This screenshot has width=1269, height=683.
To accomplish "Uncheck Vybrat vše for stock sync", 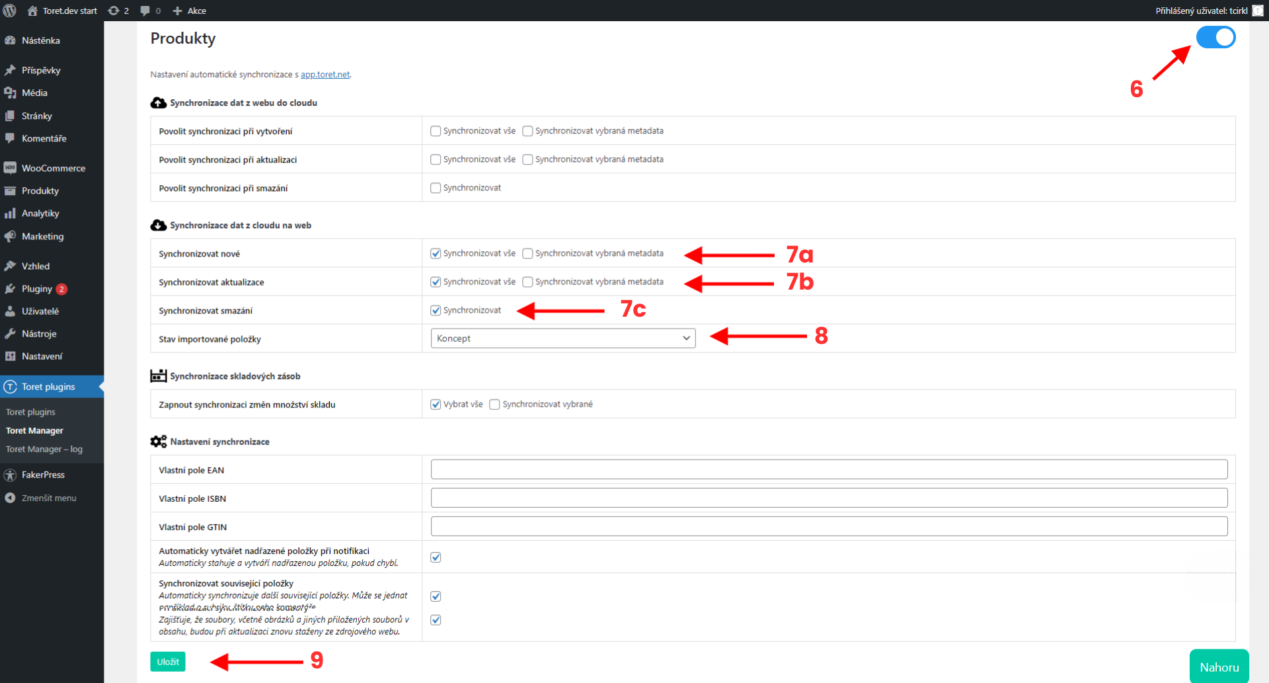I will point(436,404).
